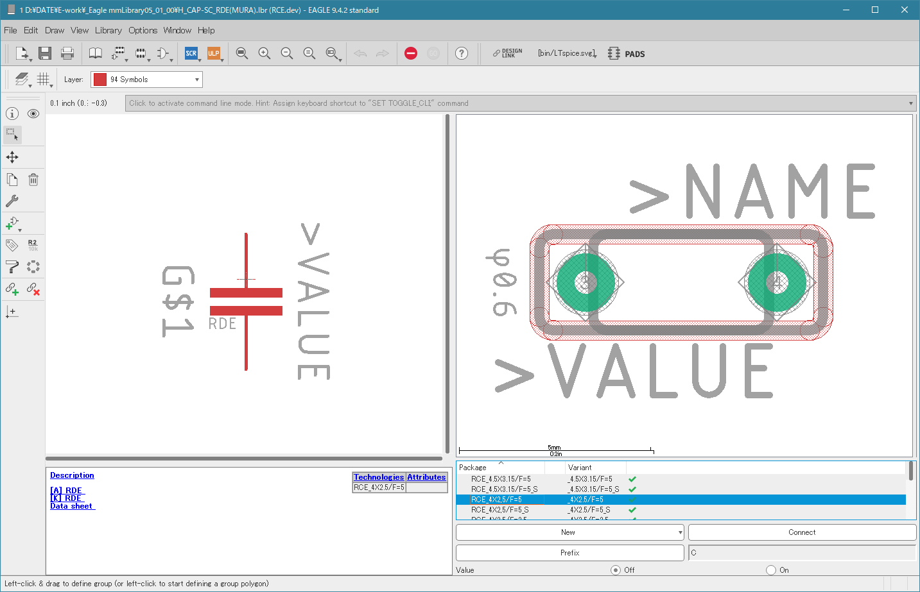Click the Attributes link

point(426,477)
